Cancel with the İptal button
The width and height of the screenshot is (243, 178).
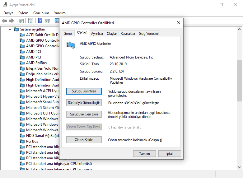coord(170,154)
